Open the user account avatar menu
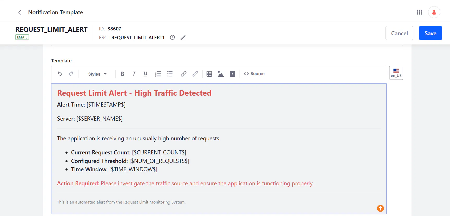The height and width of the screenshot is (216, 450). (x=434, y=12)
